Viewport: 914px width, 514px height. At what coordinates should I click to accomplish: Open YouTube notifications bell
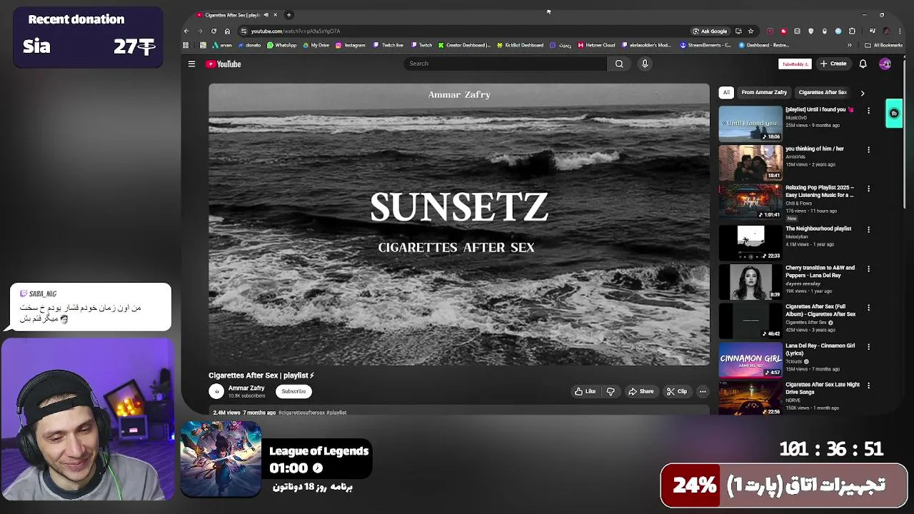pyautogui.click(x=863, y=64)
